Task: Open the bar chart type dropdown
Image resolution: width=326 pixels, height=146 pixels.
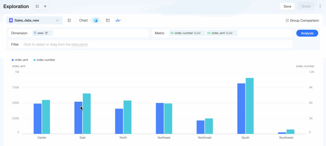Action: point(119,20)
